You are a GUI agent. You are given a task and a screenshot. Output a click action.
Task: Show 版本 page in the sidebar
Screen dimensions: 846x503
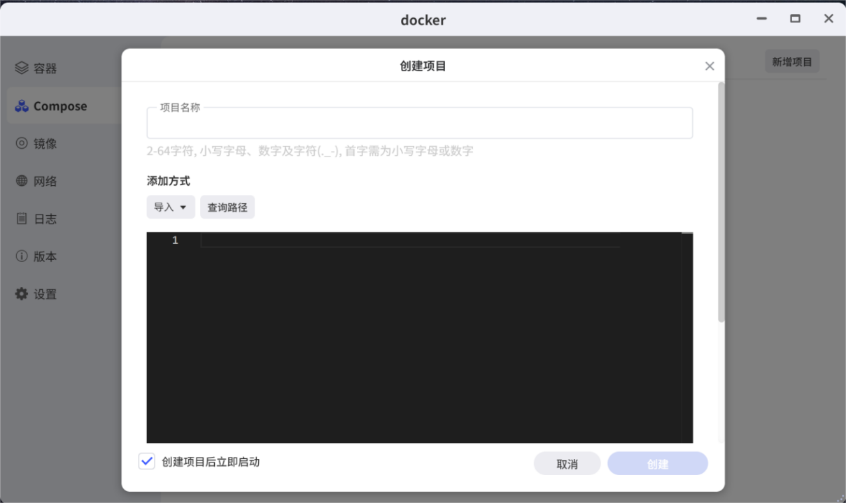pos(45,256)
